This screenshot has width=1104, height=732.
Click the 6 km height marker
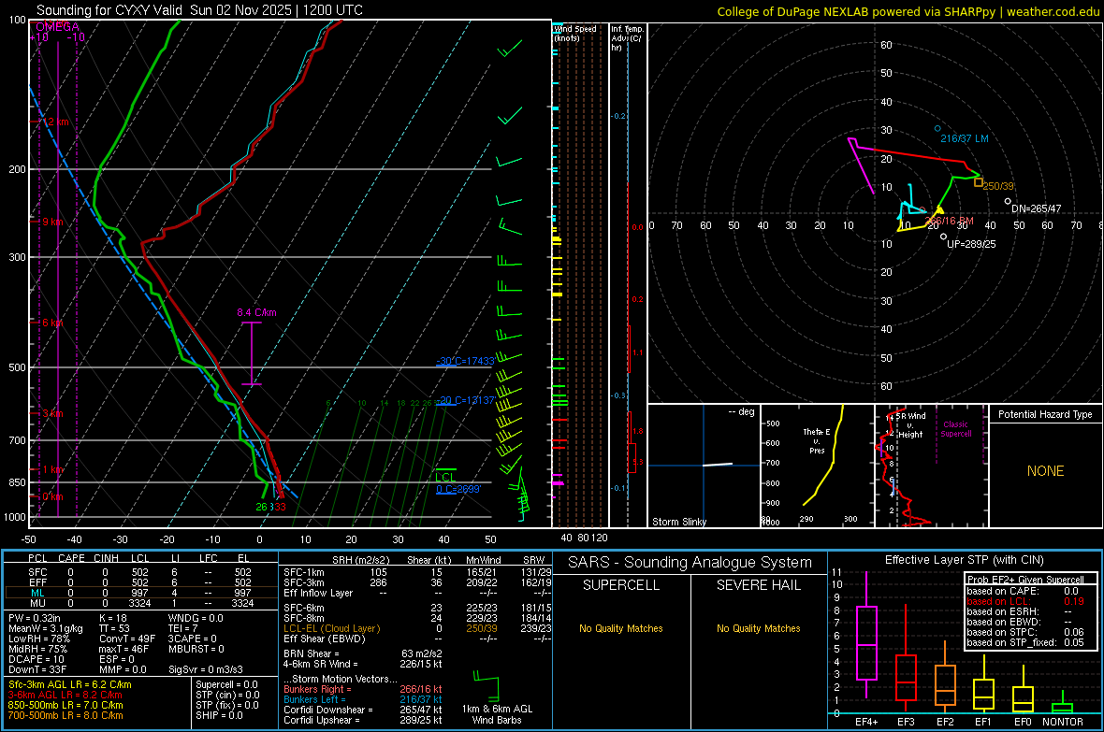click(x=54, y=323)
